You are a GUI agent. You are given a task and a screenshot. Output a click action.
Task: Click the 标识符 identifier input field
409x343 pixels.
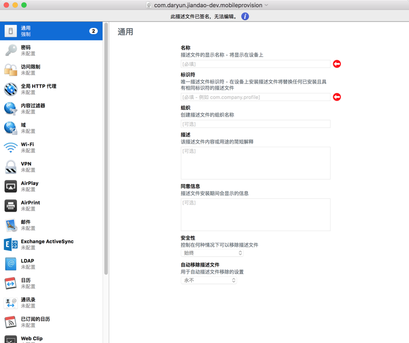point(256,97)
